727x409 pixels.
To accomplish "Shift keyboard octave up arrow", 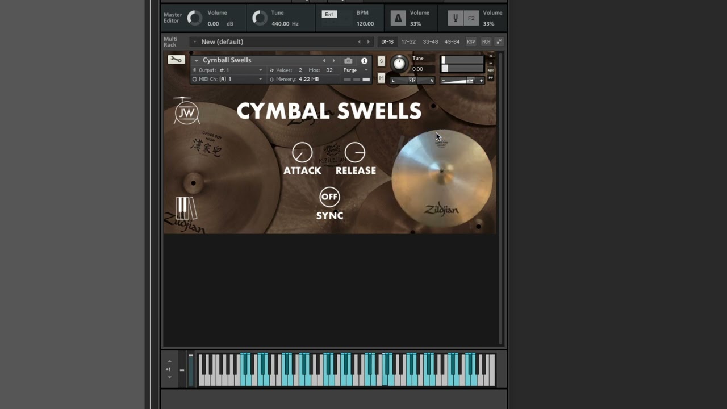I will click(169, 361).
